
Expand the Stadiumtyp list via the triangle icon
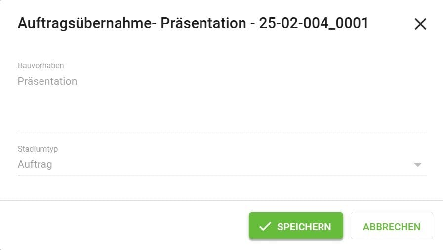point(418,165)
